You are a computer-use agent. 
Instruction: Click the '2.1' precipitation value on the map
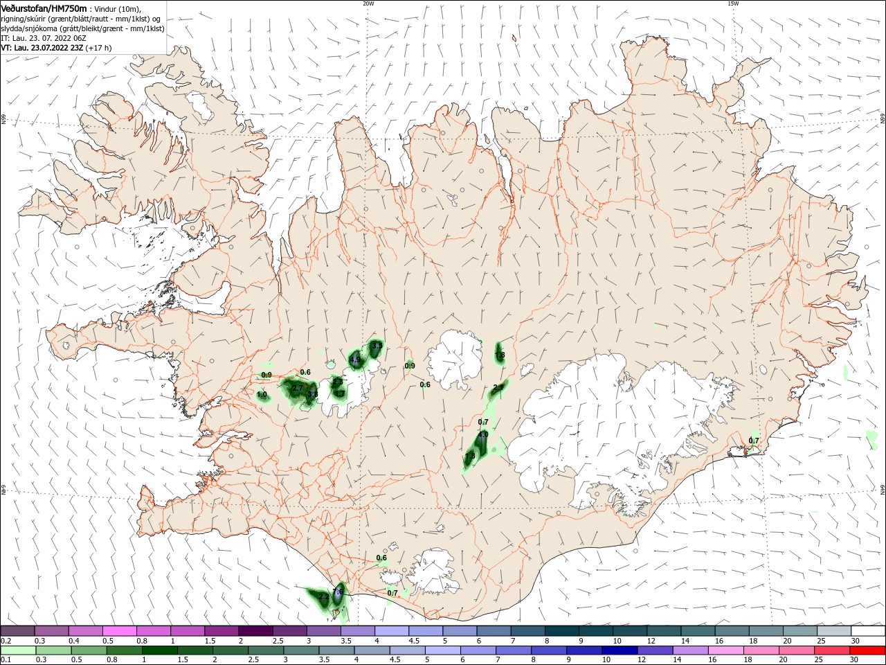498,388
